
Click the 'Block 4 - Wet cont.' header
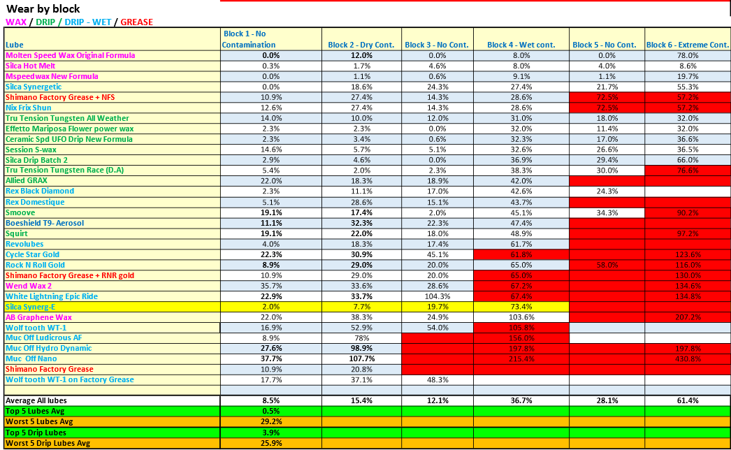(521, 45)
